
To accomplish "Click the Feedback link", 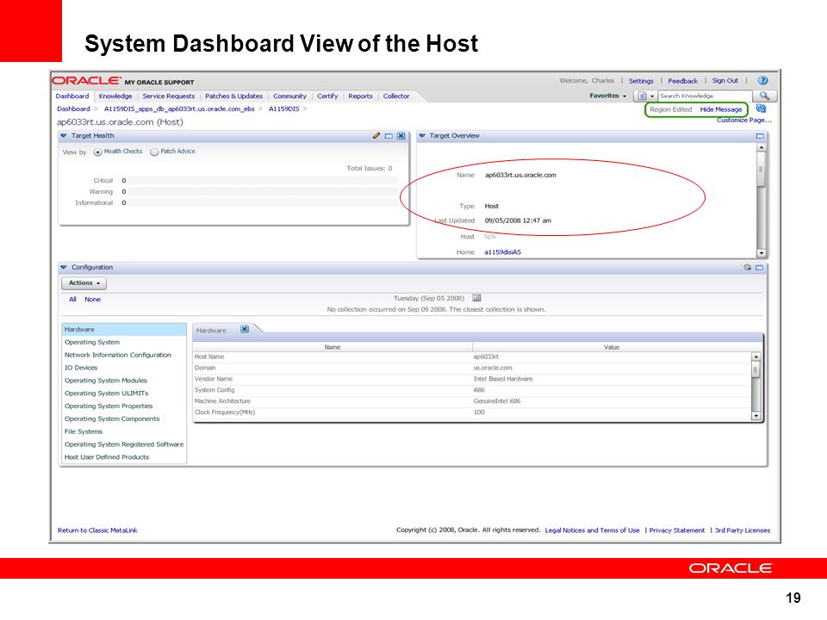I will [x=682, y=81].
